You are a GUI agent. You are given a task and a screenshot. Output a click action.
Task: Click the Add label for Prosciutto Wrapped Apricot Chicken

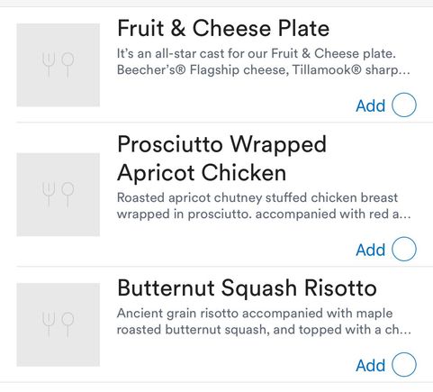pyautogui.click(x=371, y=251)
